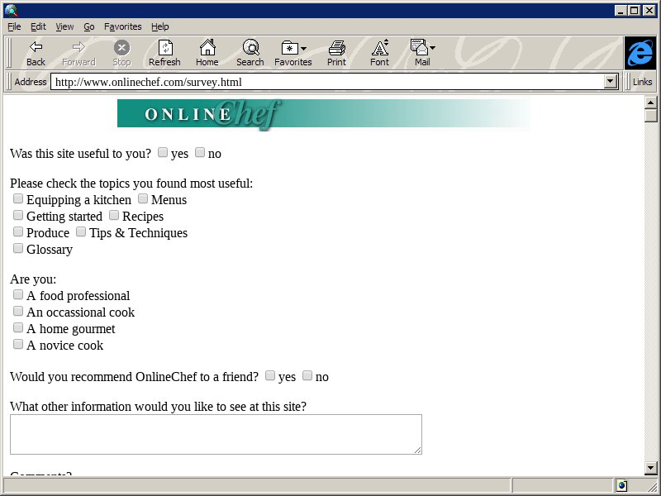Select the 'A home gourmet' checkbox
Image resolution: width=661 pixels, height=496 pixels.
pyautogui.click(x=18, y=328)
